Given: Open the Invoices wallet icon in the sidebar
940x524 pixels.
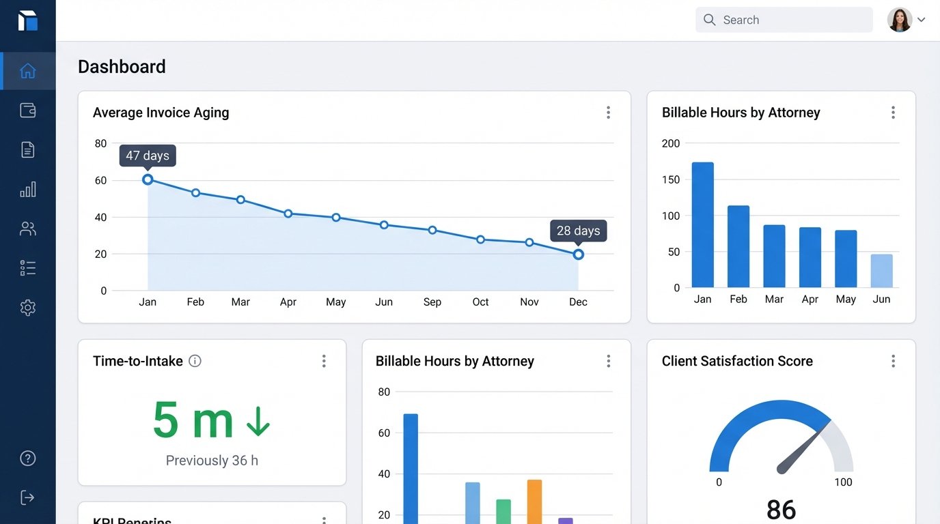Looking at the screenshot, I should [x=27, y=110].
